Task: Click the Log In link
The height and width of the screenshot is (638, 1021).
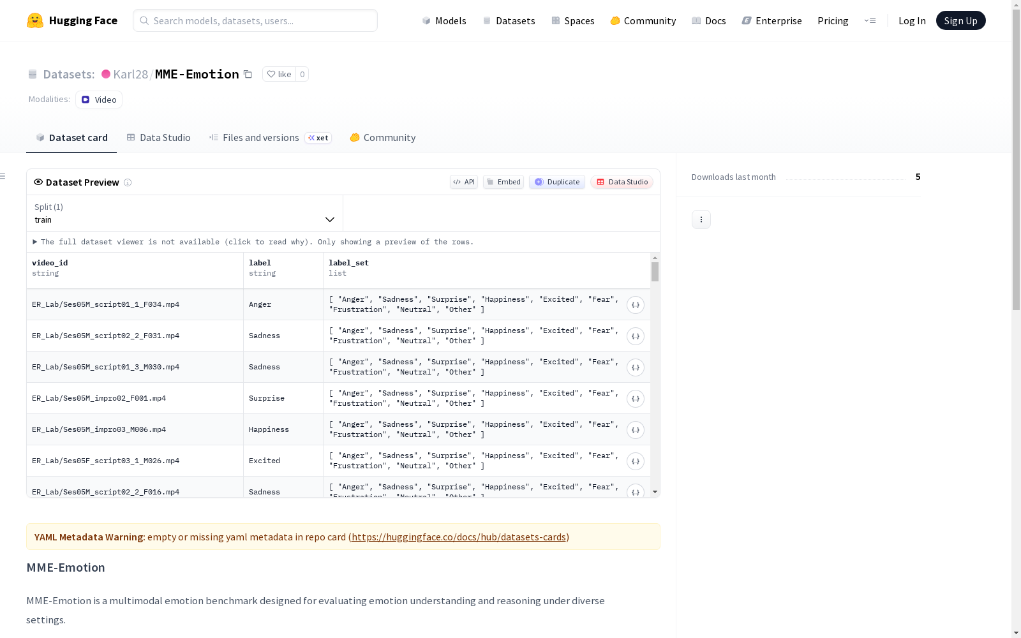Action: 912,20
